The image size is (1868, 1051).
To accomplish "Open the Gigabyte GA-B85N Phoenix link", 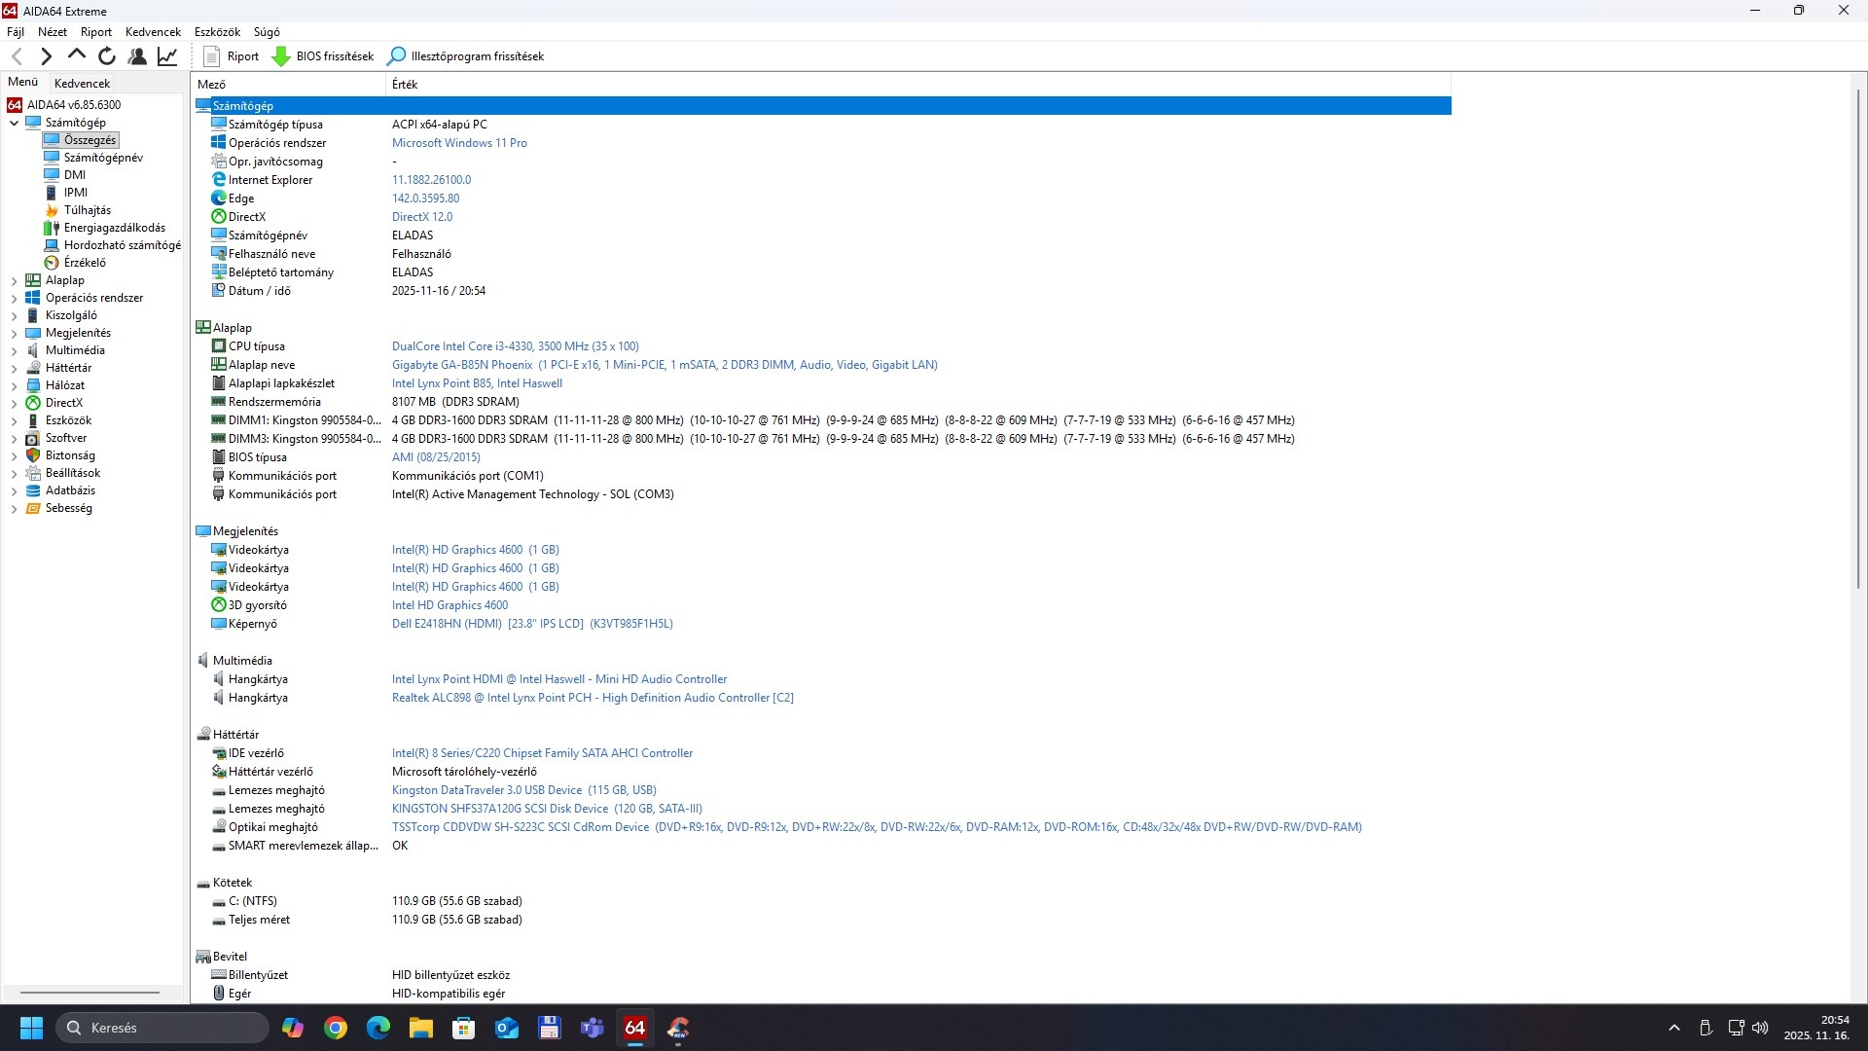I will click(462, 365).
